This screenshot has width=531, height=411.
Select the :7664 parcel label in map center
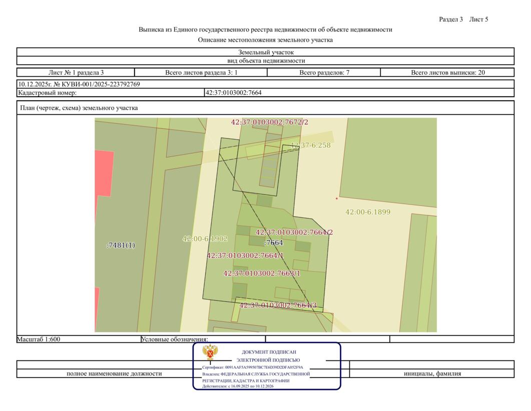pyautogui.click(x=274, y=243)
